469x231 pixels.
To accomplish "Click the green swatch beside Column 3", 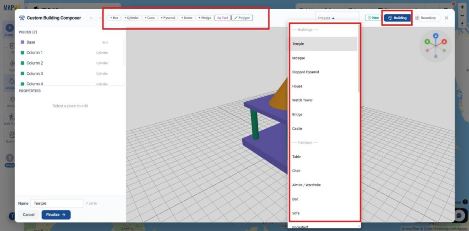I will coord(22,74).
